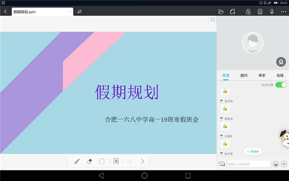The width and height of the screenshot is (289, 181).
Task: Activate the dashed selection box tool
Action: tap(102, 161)
